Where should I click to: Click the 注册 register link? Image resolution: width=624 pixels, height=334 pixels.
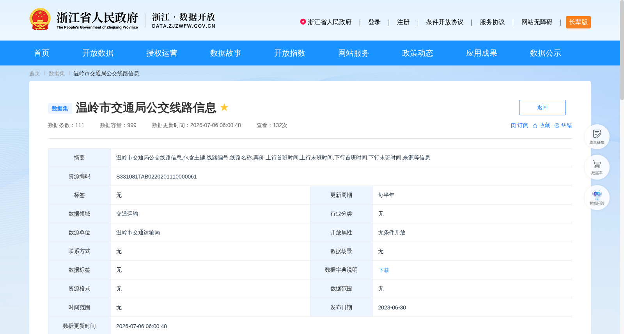[403, 22]
